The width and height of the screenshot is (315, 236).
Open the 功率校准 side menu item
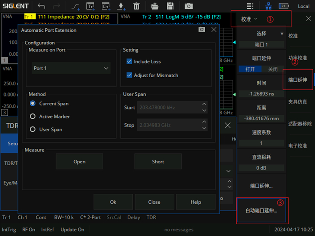pos(297,58)
